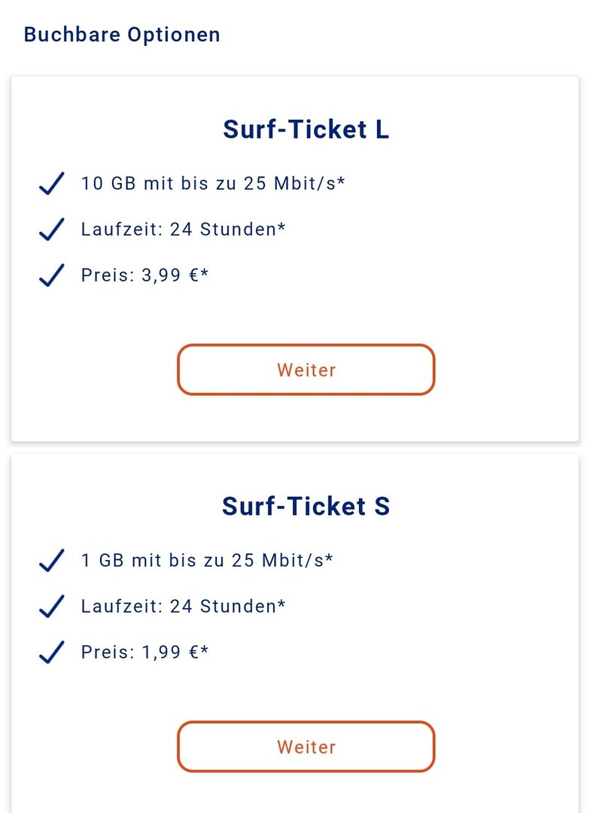
Task: Click the Buchbare Optionen heading
Action: [122, 35]
